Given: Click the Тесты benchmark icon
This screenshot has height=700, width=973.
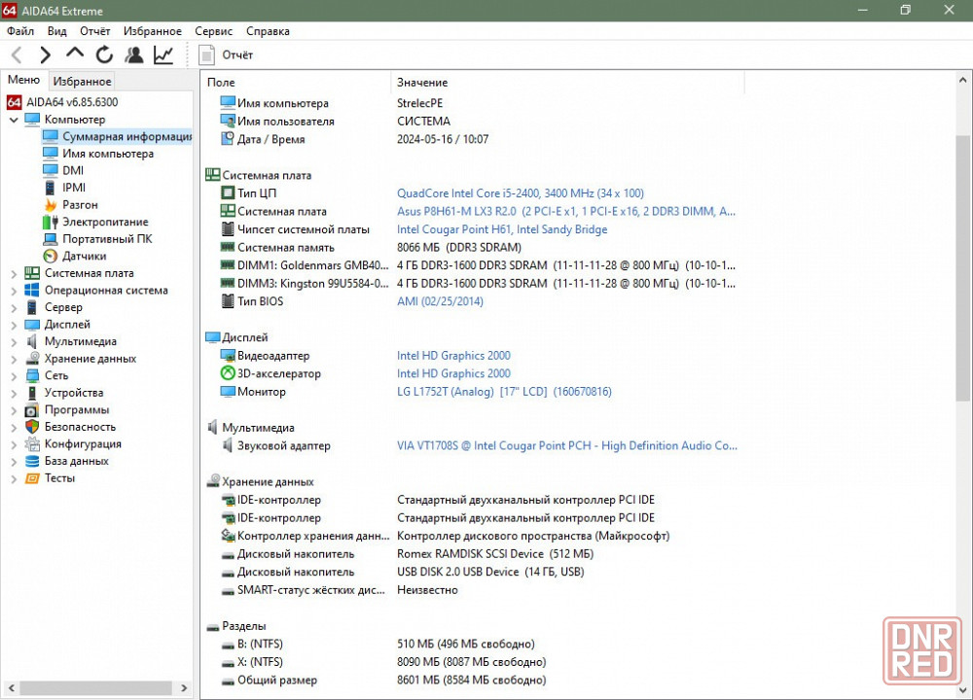Looking at the screenshot, I should click(x=32, y=478).
